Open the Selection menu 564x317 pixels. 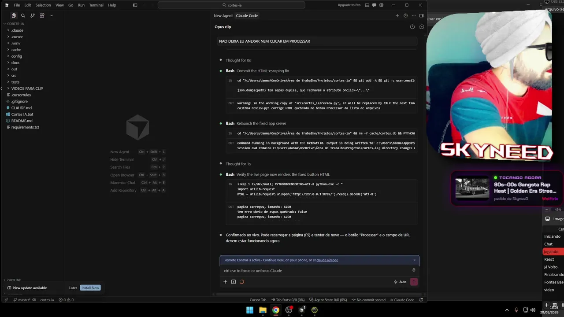[x=43, y=5]
